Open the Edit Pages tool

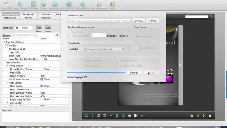coord(33,4)
